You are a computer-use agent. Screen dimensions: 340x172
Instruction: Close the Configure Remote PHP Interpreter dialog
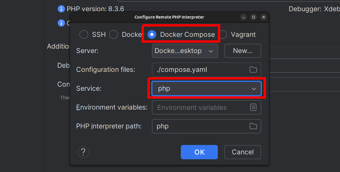(x=264, y=17)
